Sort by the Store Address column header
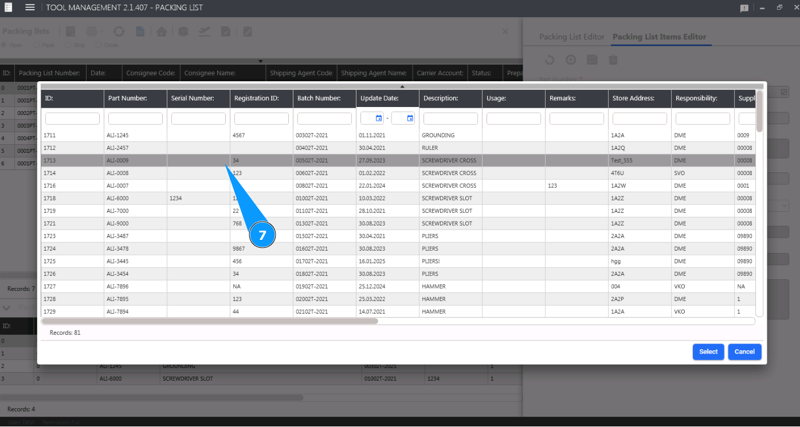Viewport: 800px width, 427px height. [x=640, y=98]
